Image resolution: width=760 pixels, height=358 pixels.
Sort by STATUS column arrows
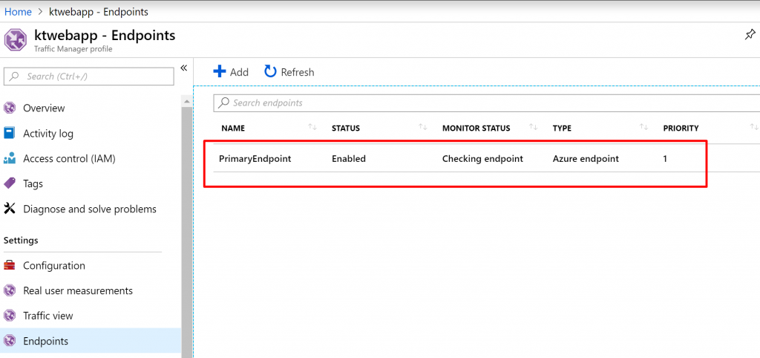point(422,127)
